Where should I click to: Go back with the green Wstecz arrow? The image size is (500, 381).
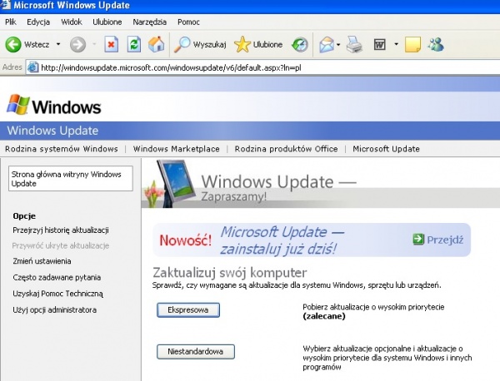click(x=13, y=44)
